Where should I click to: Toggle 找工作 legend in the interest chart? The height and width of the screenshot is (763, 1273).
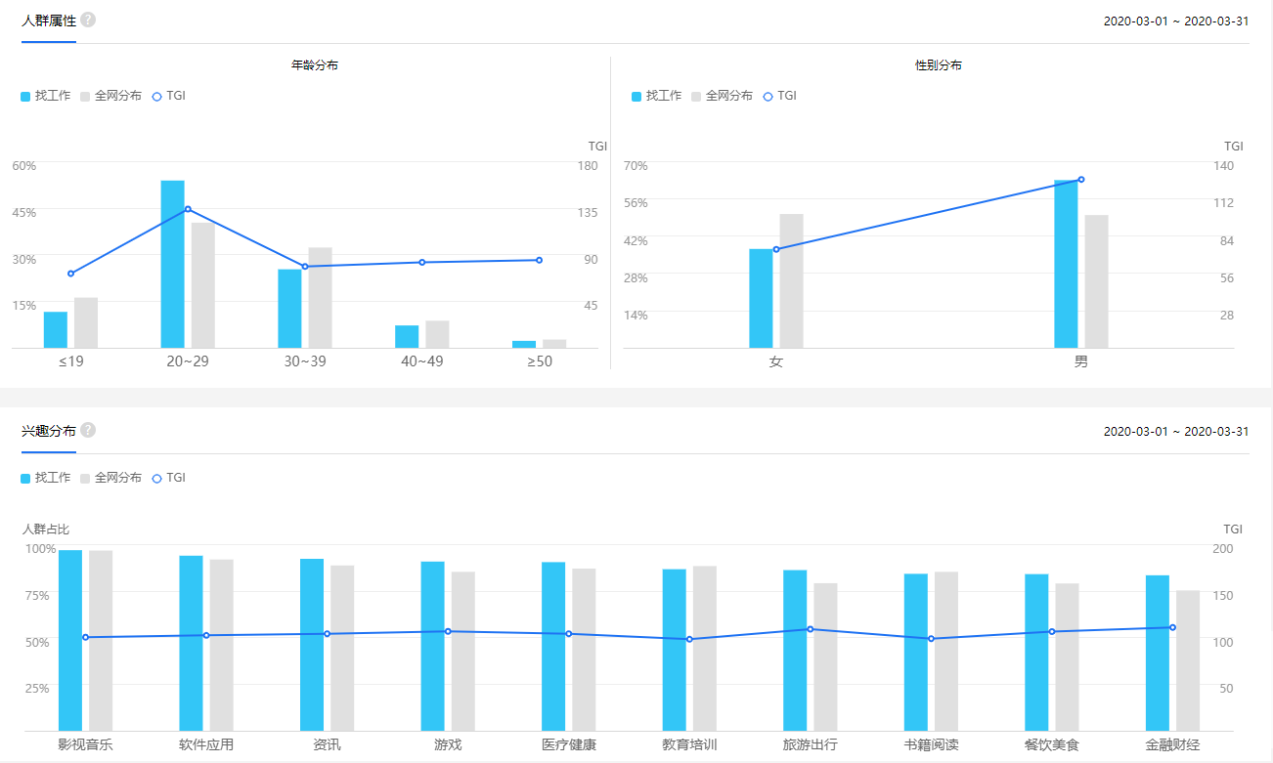tap(46, 478)
